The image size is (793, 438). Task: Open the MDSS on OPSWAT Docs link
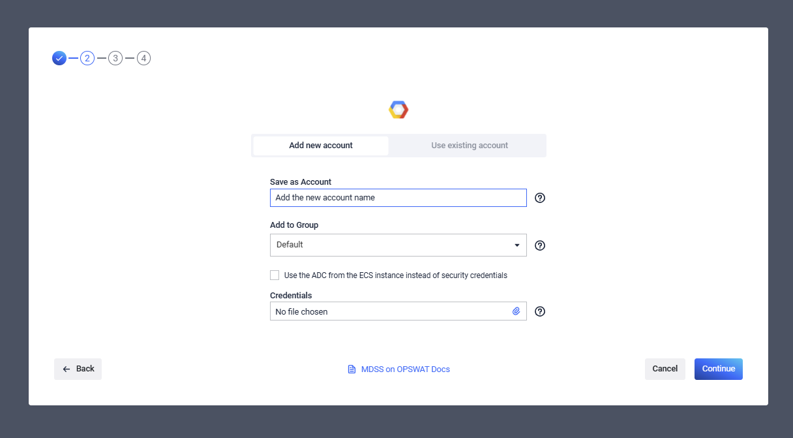(x=398, y=369)
